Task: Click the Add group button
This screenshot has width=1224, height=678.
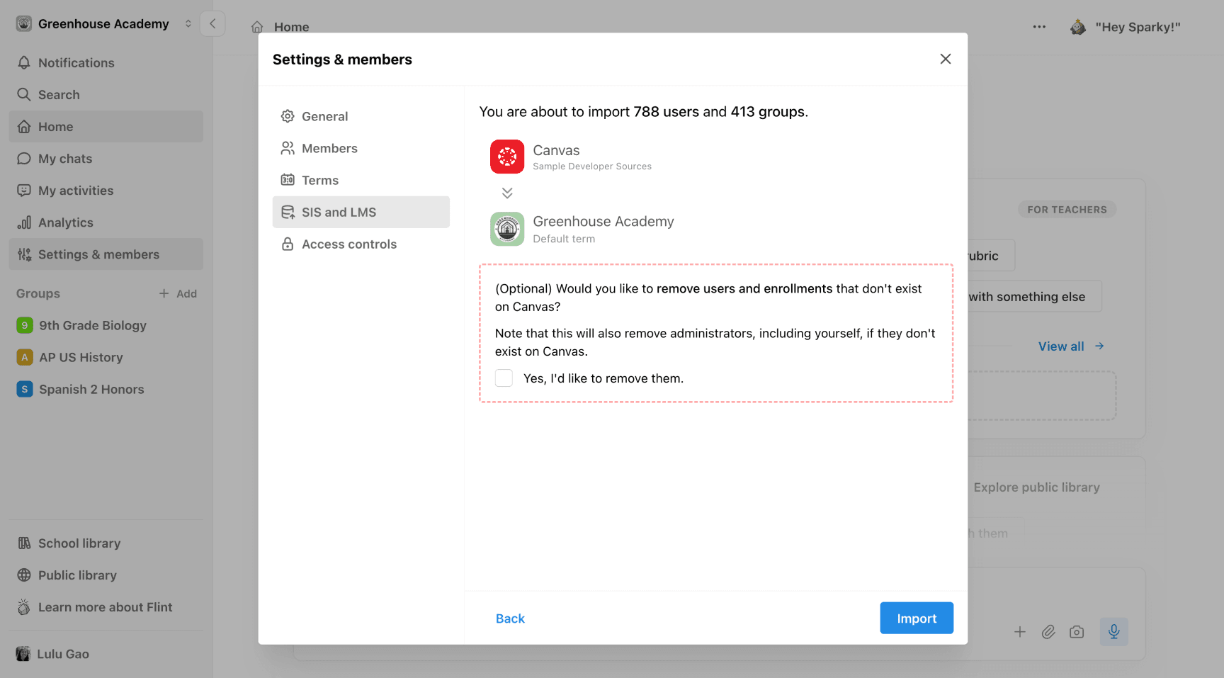Action: (x=178, y=293)
